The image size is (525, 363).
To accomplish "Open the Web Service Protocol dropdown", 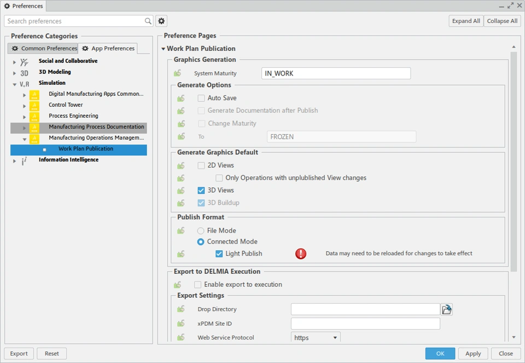I will (x=316, y=338).
